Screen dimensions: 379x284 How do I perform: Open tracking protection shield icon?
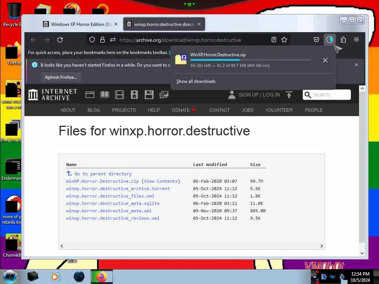[x=92, y=40]
